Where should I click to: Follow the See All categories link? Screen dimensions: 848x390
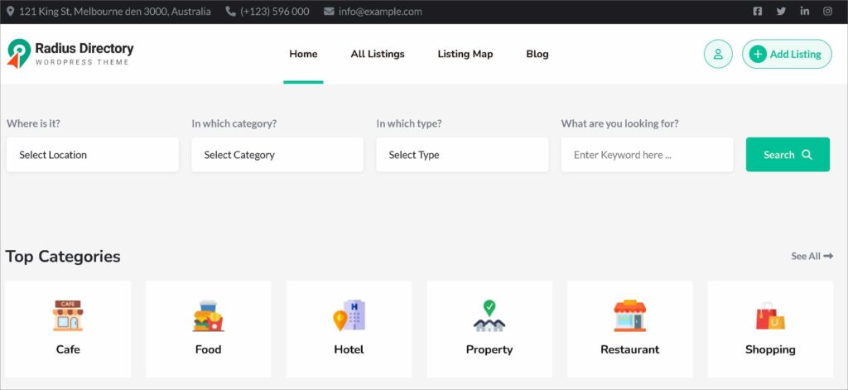tap(812, 257)
